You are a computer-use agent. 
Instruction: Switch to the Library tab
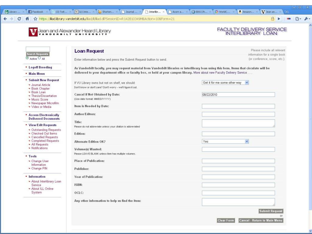coord(14,12)
